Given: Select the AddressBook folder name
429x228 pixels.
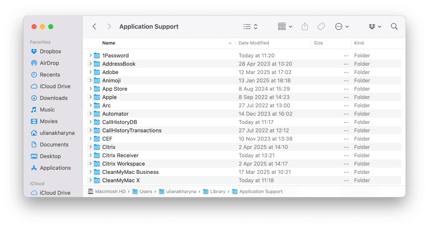Looking at the screenshot, I should pyautogui.click(x=119, y=64).
